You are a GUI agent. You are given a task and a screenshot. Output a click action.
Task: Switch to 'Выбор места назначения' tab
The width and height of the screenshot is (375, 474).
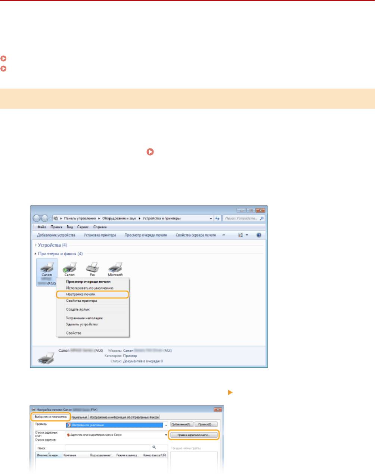50,417
